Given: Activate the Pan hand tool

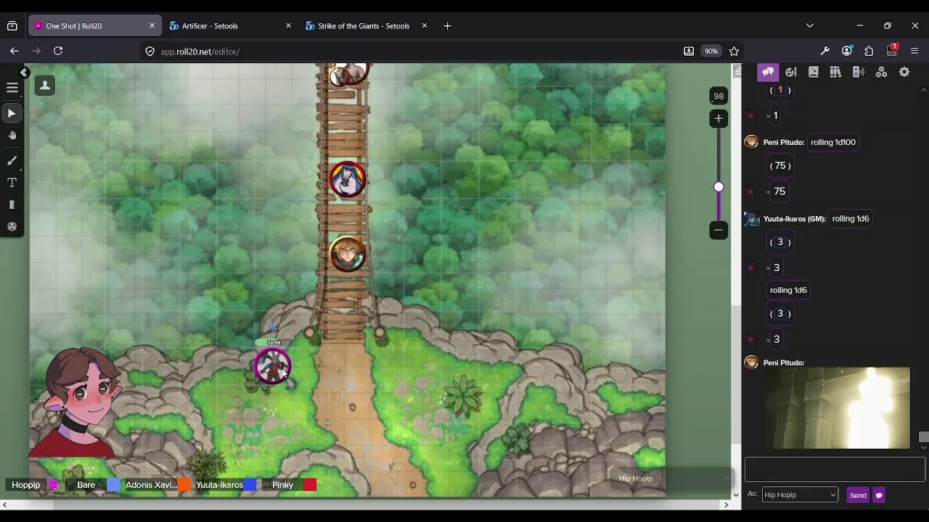Looking at the screenshot, I should (x=12, y=136).
